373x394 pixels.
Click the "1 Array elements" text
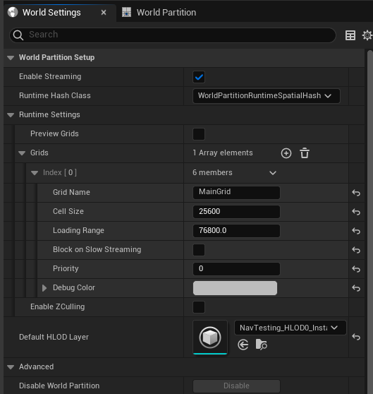[223, 153]
